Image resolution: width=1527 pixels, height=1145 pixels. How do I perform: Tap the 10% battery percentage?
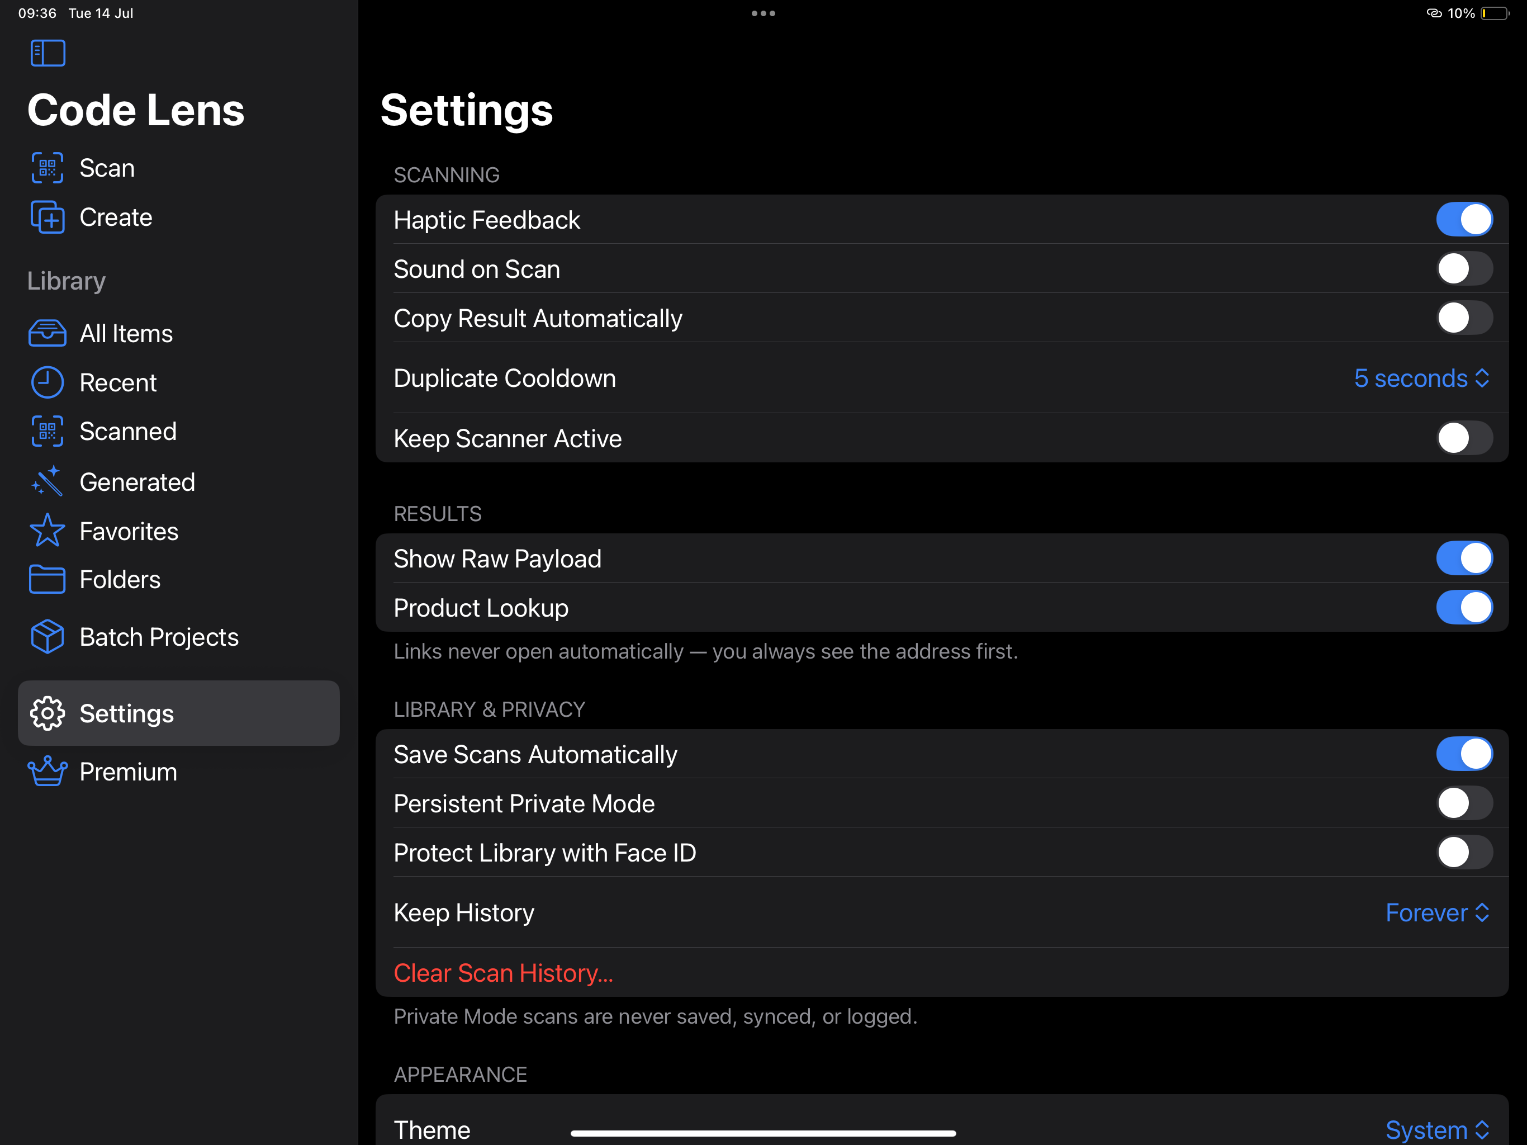coord(1460,13)
